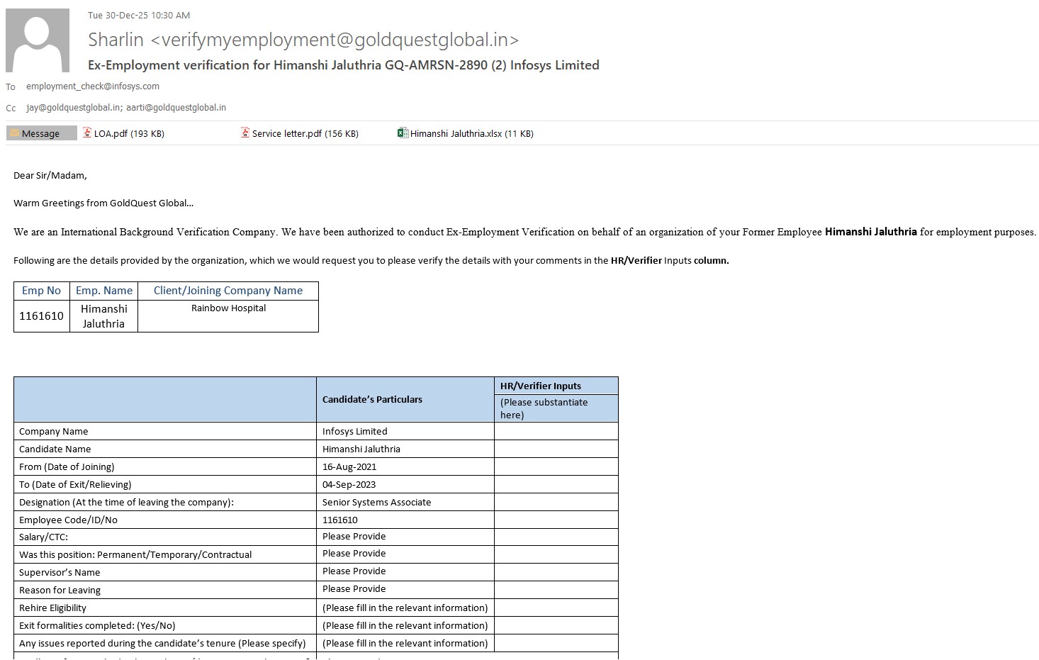Open the LOA.pdf attachment
Screen dimensions: 1039x660
point(129,133)
